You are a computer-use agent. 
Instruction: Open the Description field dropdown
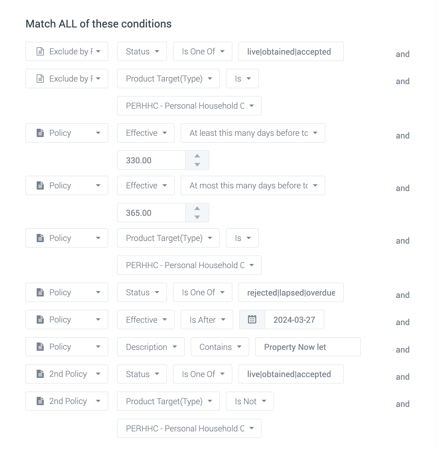click(151, 347)
